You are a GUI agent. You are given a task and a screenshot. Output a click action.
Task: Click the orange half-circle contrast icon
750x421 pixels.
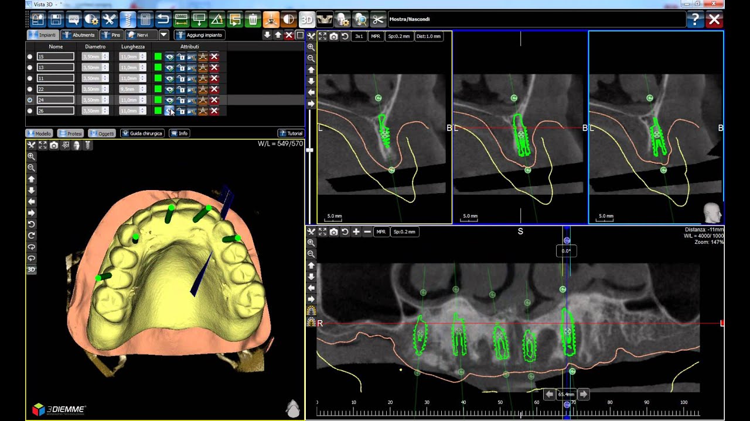289,19
